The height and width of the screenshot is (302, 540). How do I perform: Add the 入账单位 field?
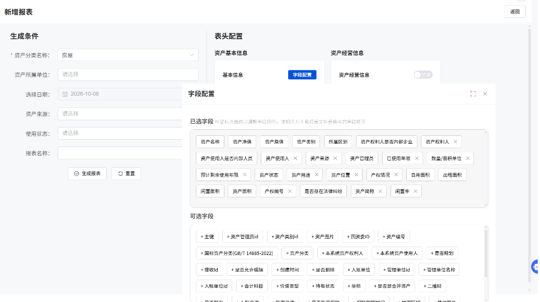pos(359,270)
